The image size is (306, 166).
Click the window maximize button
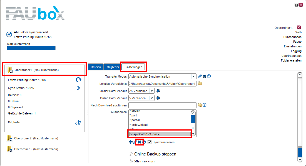point(297,5)
